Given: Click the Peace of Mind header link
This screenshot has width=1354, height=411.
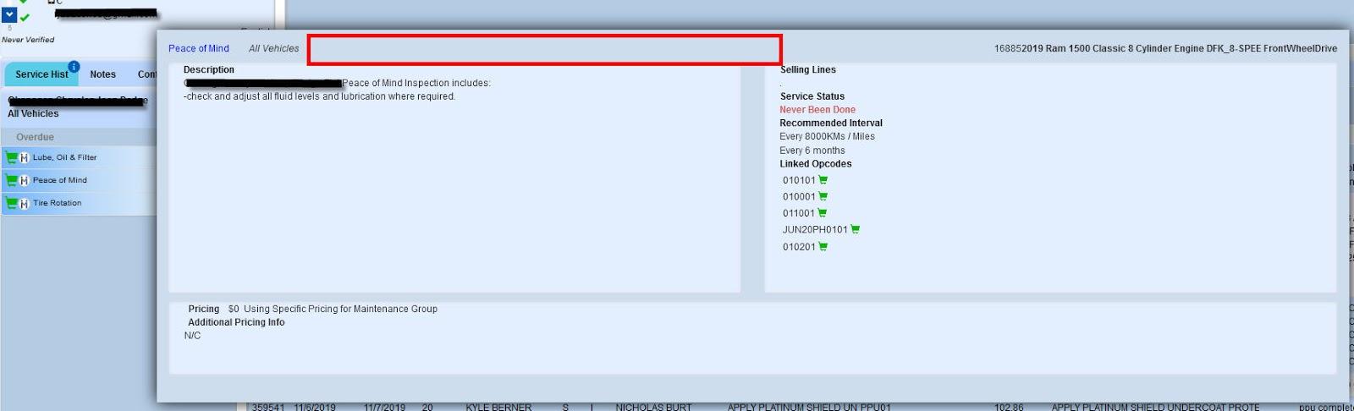Looking at the screenshot, I should click(199, 49).
